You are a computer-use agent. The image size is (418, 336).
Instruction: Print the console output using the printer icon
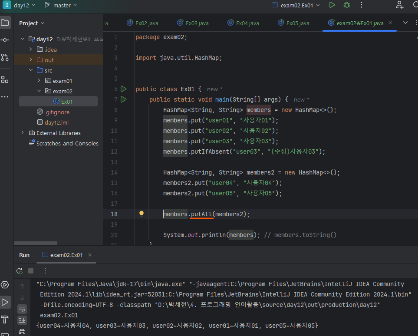tap(22, 332)
